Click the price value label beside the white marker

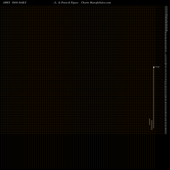(157, 67)
